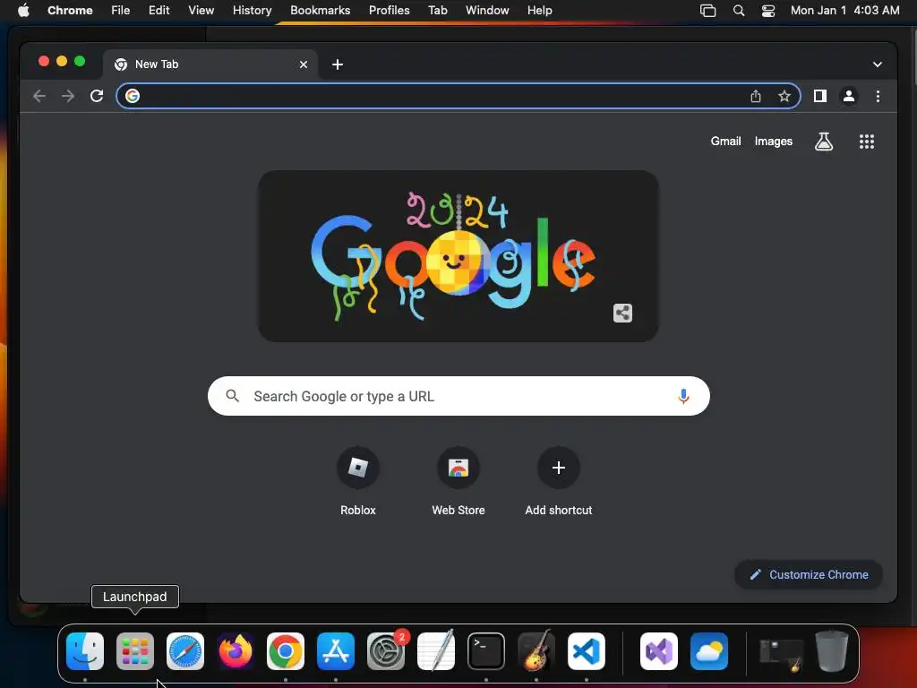Open the View menu
The image size is (917, 688).
(201, 11)
